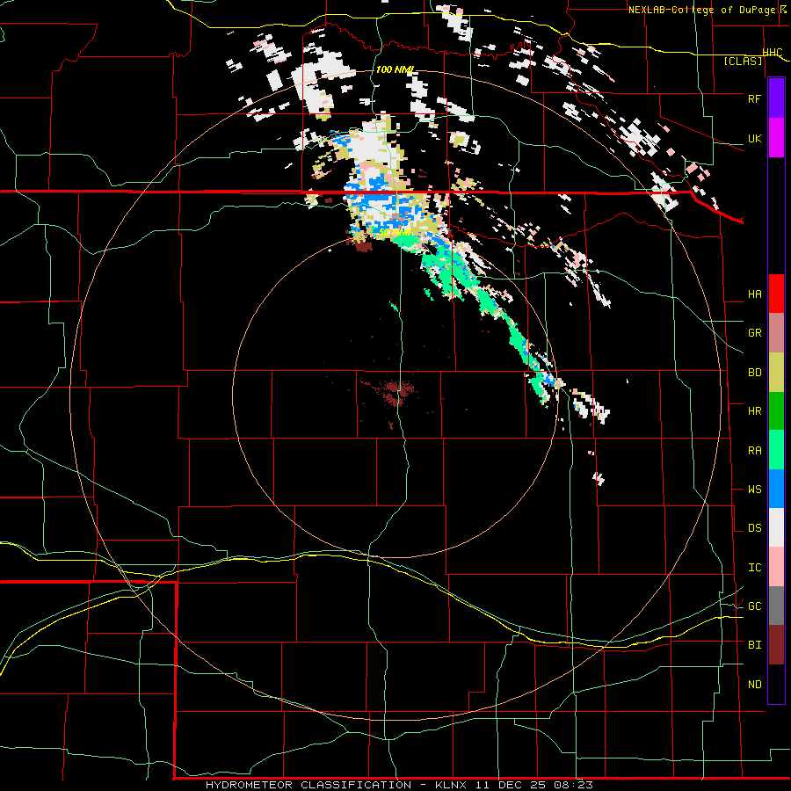Image resolution: width=791 pixels, height=791 pixels.
Task: Click the RF legend label
Action: [754, 98]
